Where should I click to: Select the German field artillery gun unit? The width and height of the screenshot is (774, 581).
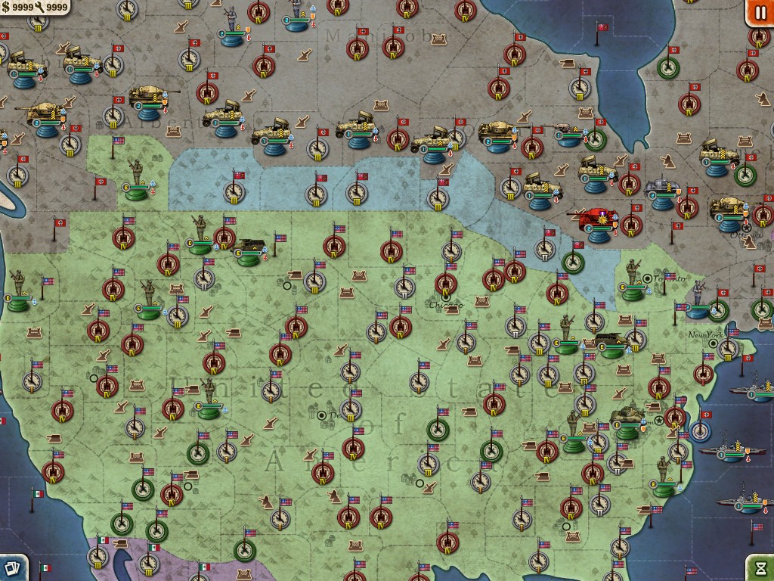pyautogui.click(x=568, y=135)
